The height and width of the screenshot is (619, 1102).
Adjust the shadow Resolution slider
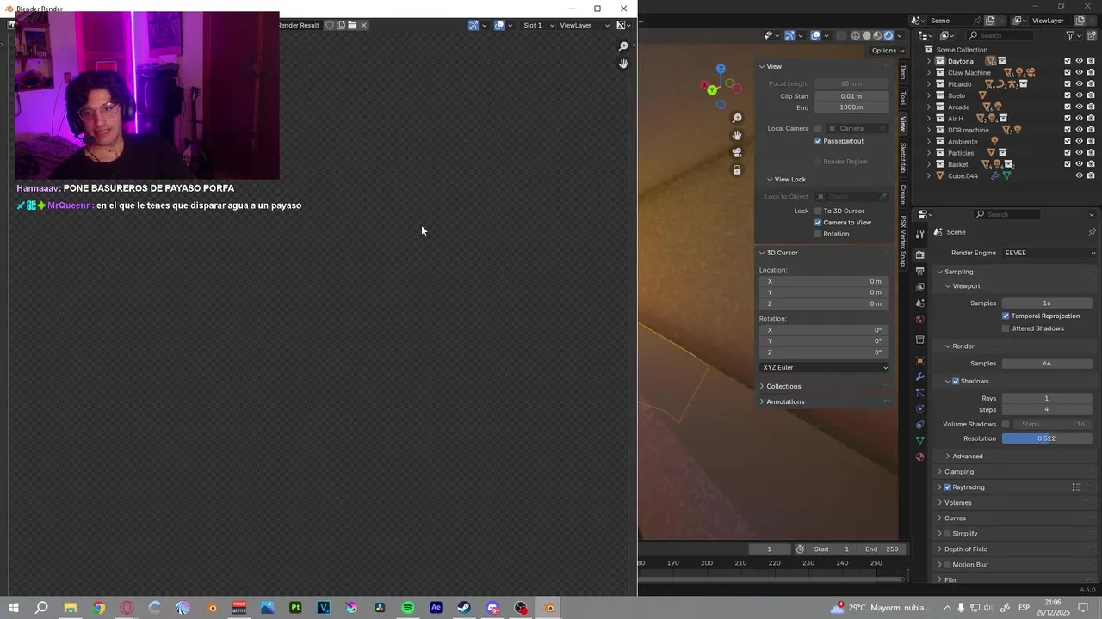pyautogui.click(x=1047, y=438)
